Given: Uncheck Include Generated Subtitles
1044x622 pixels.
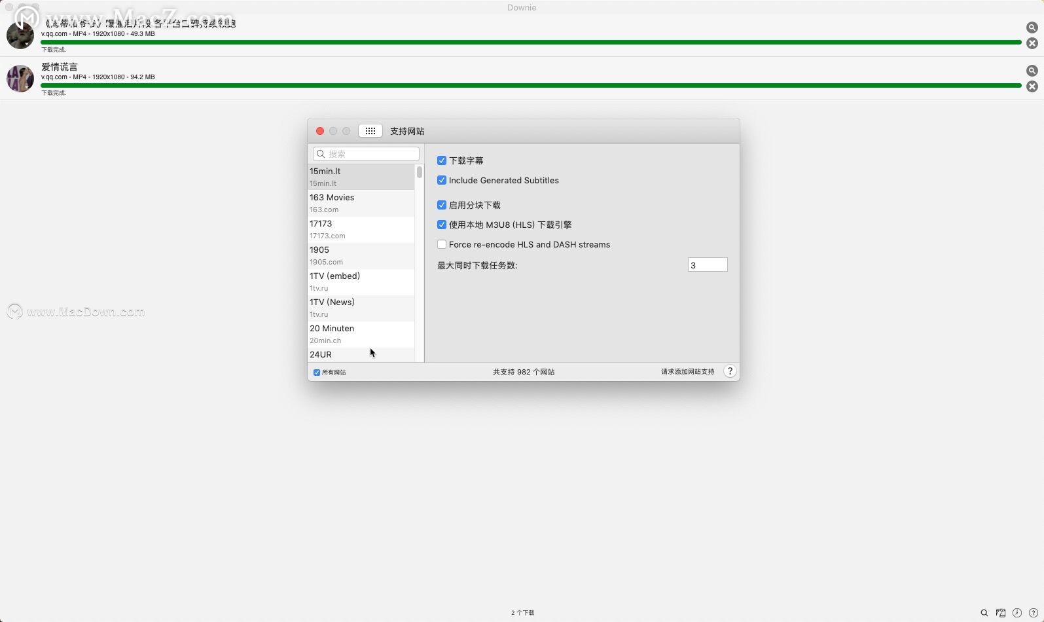Looking at the screenshot, I should coord(442,180).
